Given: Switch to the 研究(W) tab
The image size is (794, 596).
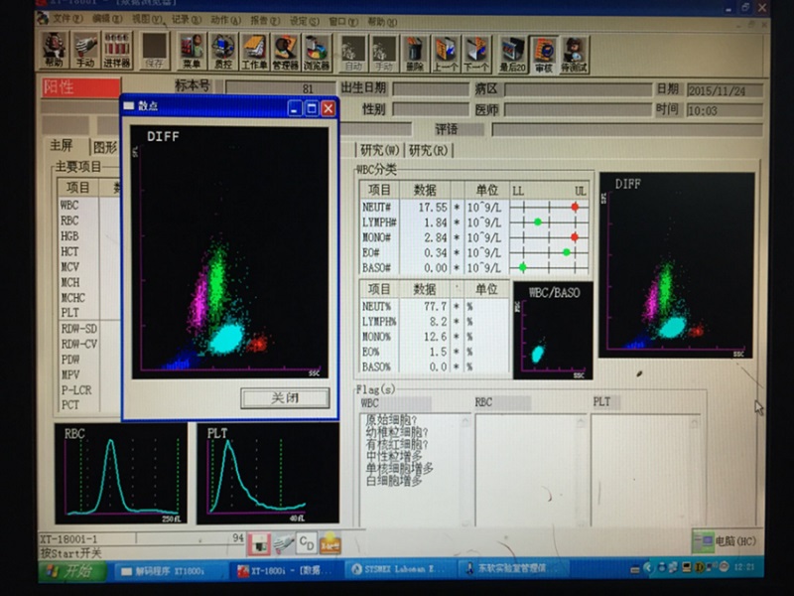Looking at the screenshot, I should click(x=378, y=150).
